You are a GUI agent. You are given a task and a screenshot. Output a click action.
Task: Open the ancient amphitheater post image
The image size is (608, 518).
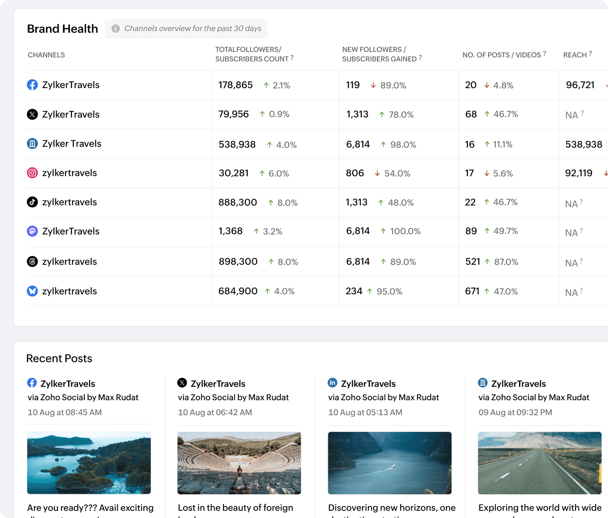[x=239, y=463]
